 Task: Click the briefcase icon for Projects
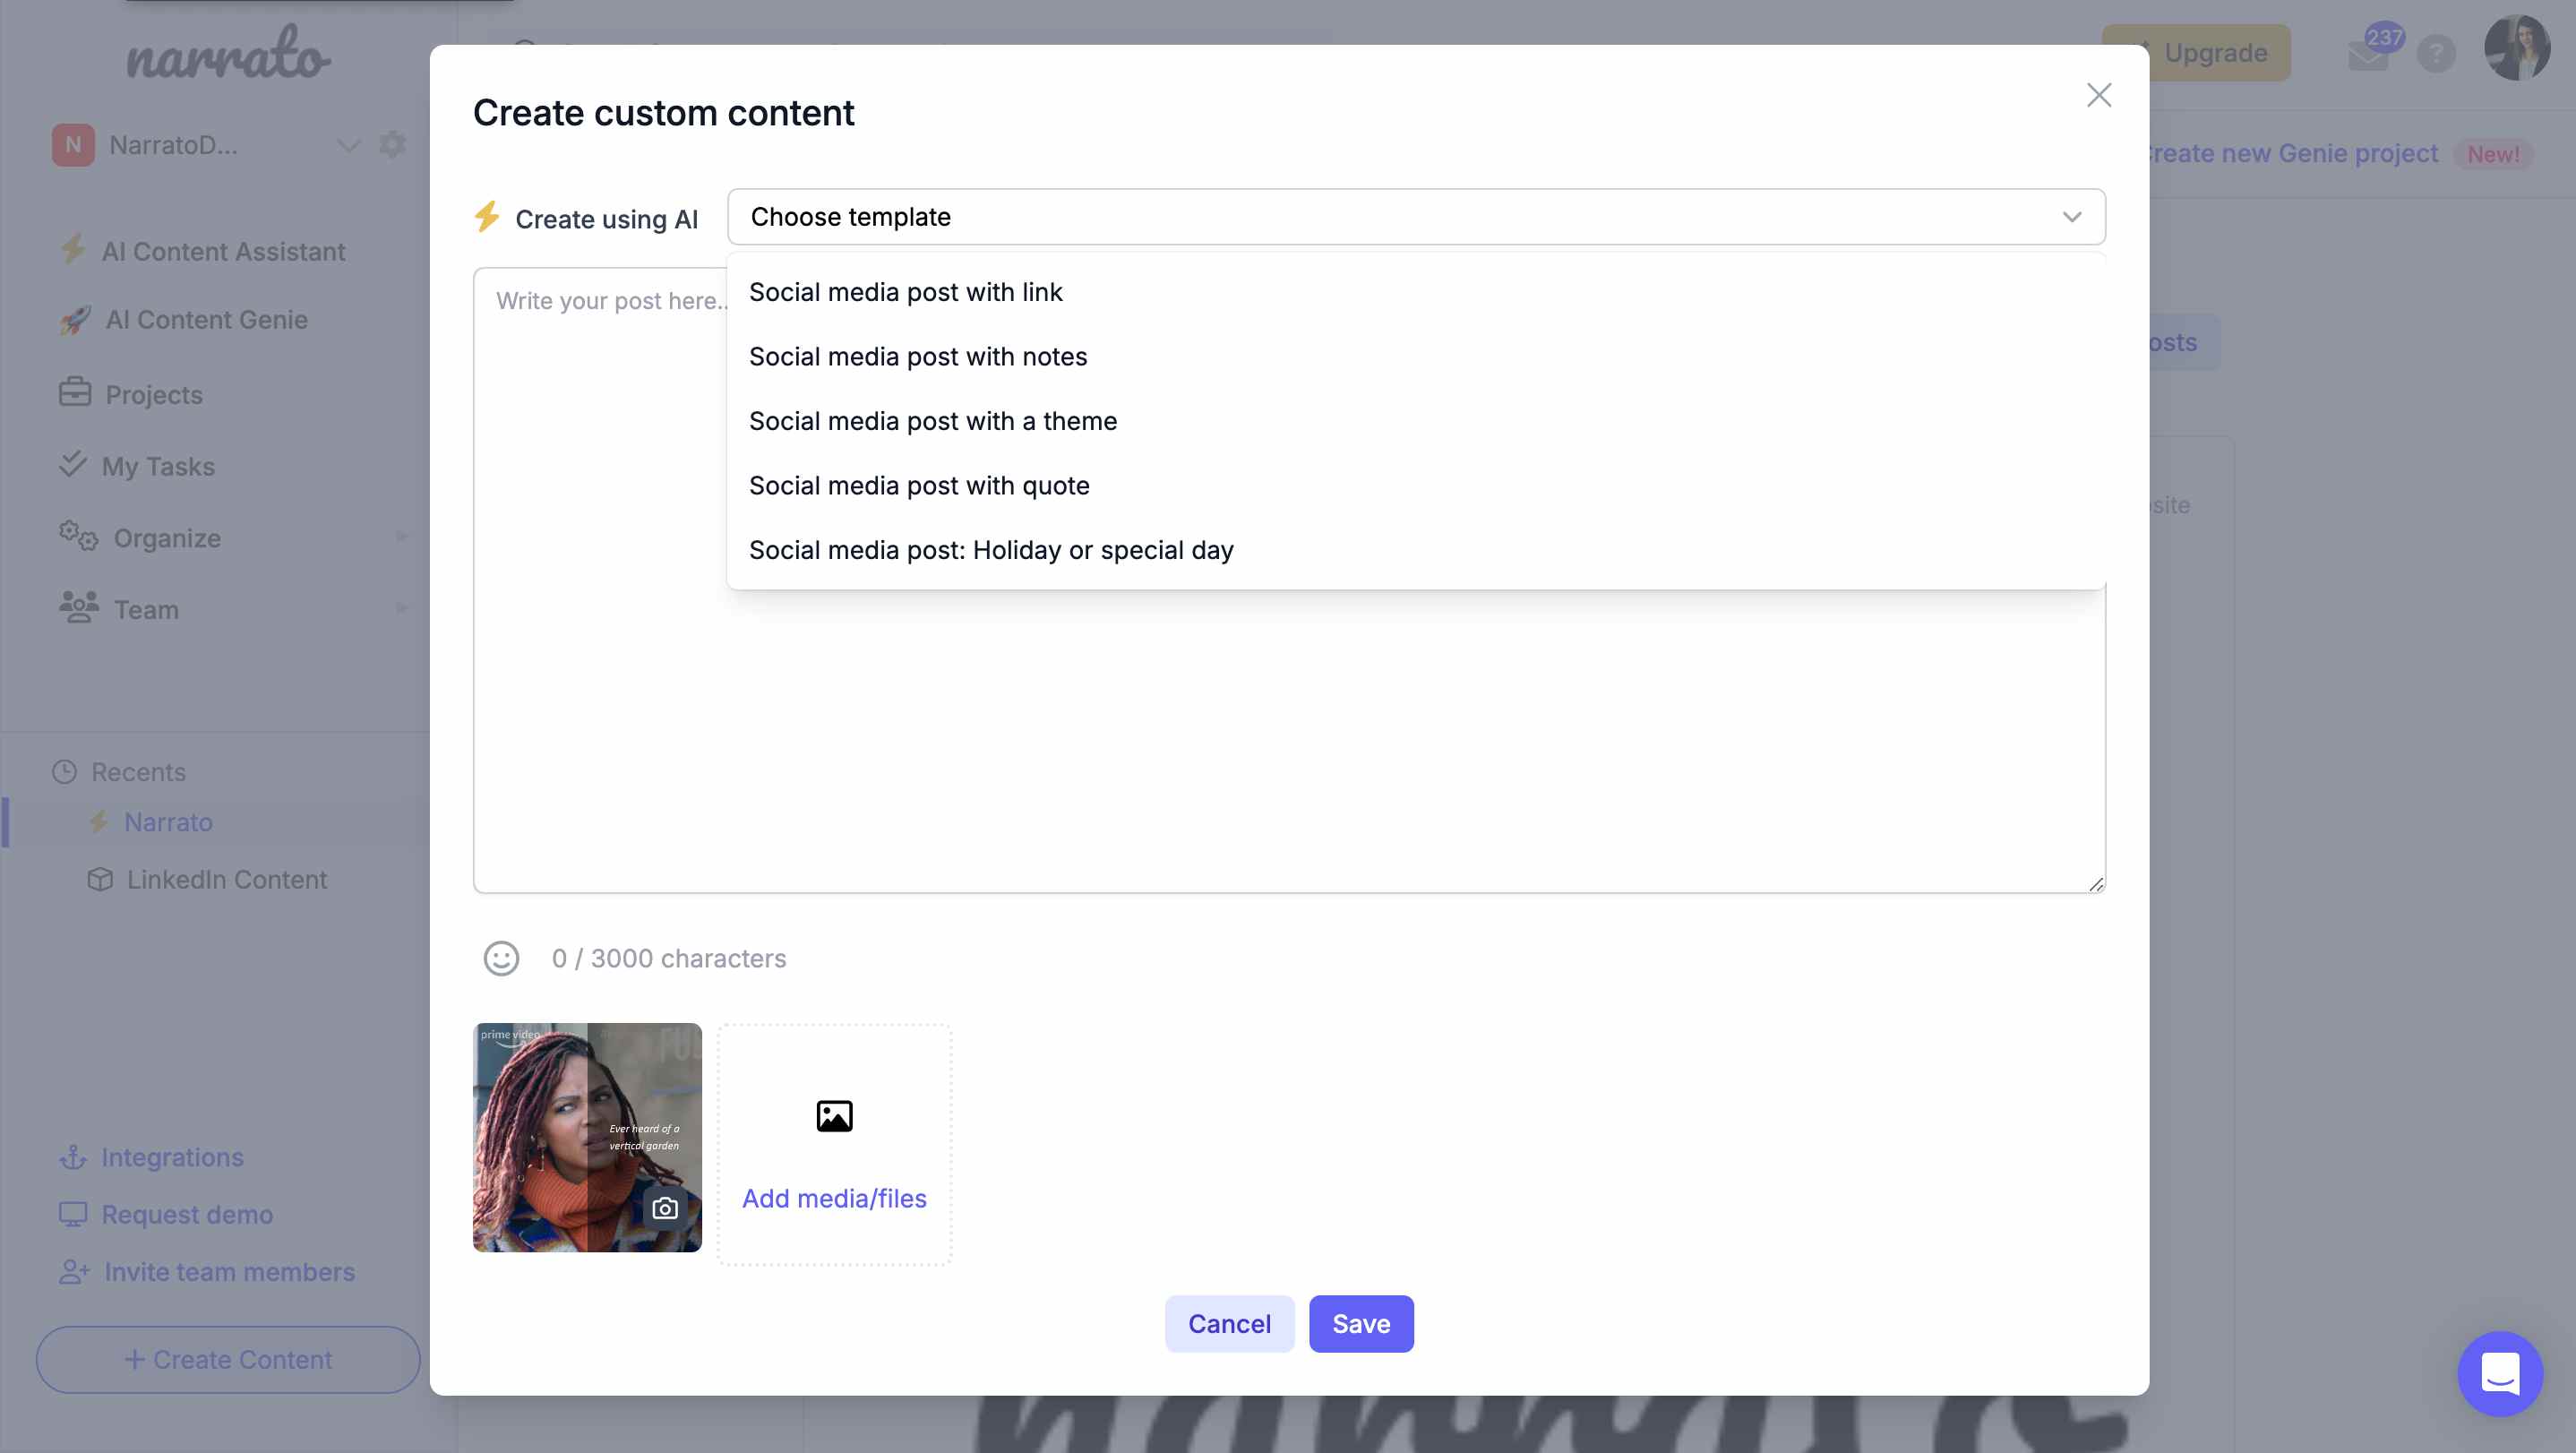coord(75,392)
